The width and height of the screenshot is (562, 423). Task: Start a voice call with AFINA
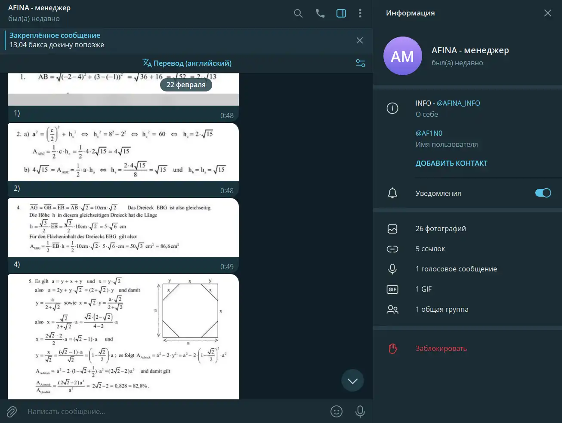(320, 13)
